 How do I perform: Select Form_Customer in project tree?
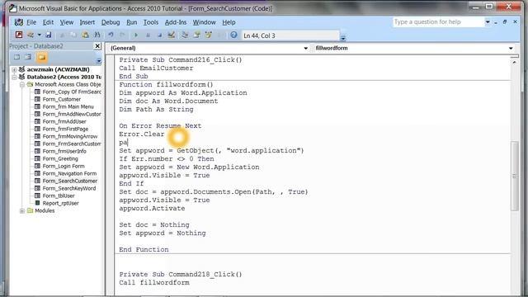click(x=62, y=99)
